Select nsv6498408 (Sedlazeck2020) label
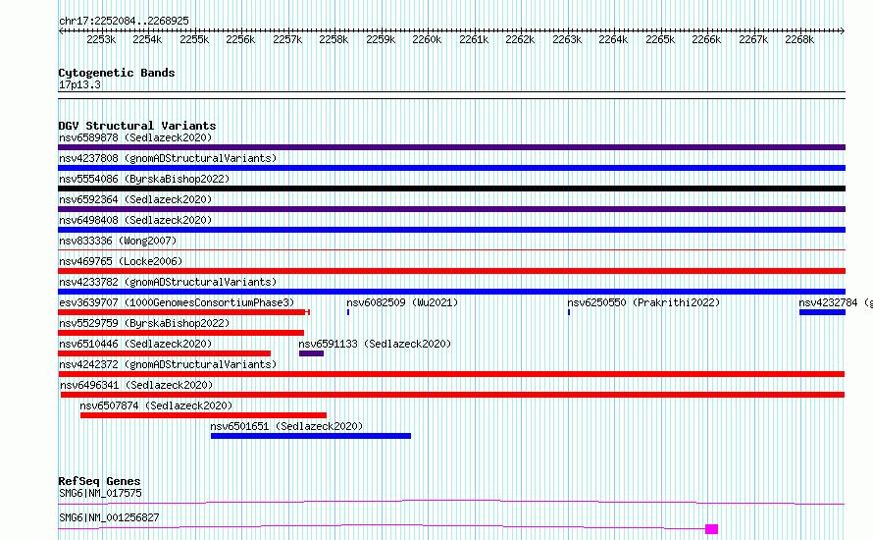 135,220
